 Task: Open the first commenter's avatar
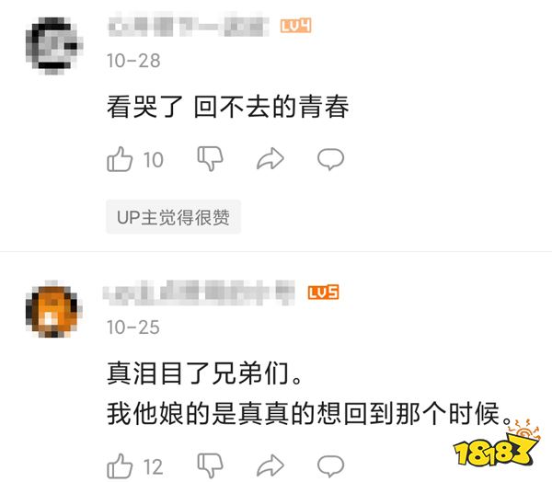point(54,46)
